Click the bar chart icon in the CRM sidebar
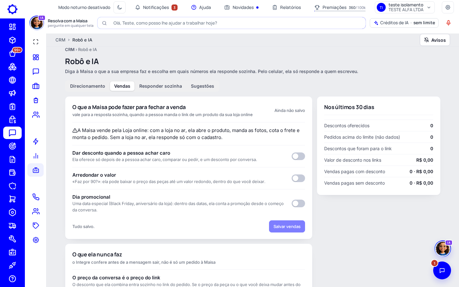Image resolution: width=459 pixels, height=287 pixels. click(x=36, y=156)
